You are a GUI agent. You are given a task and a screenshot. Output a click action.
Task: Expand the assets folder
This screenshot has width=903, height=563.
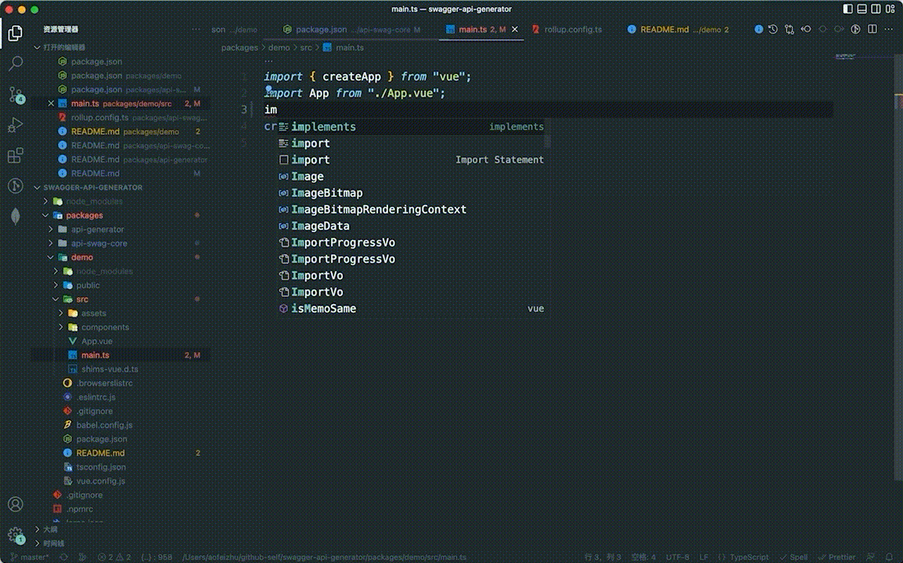pyautogui.click(x=61, y=313)
